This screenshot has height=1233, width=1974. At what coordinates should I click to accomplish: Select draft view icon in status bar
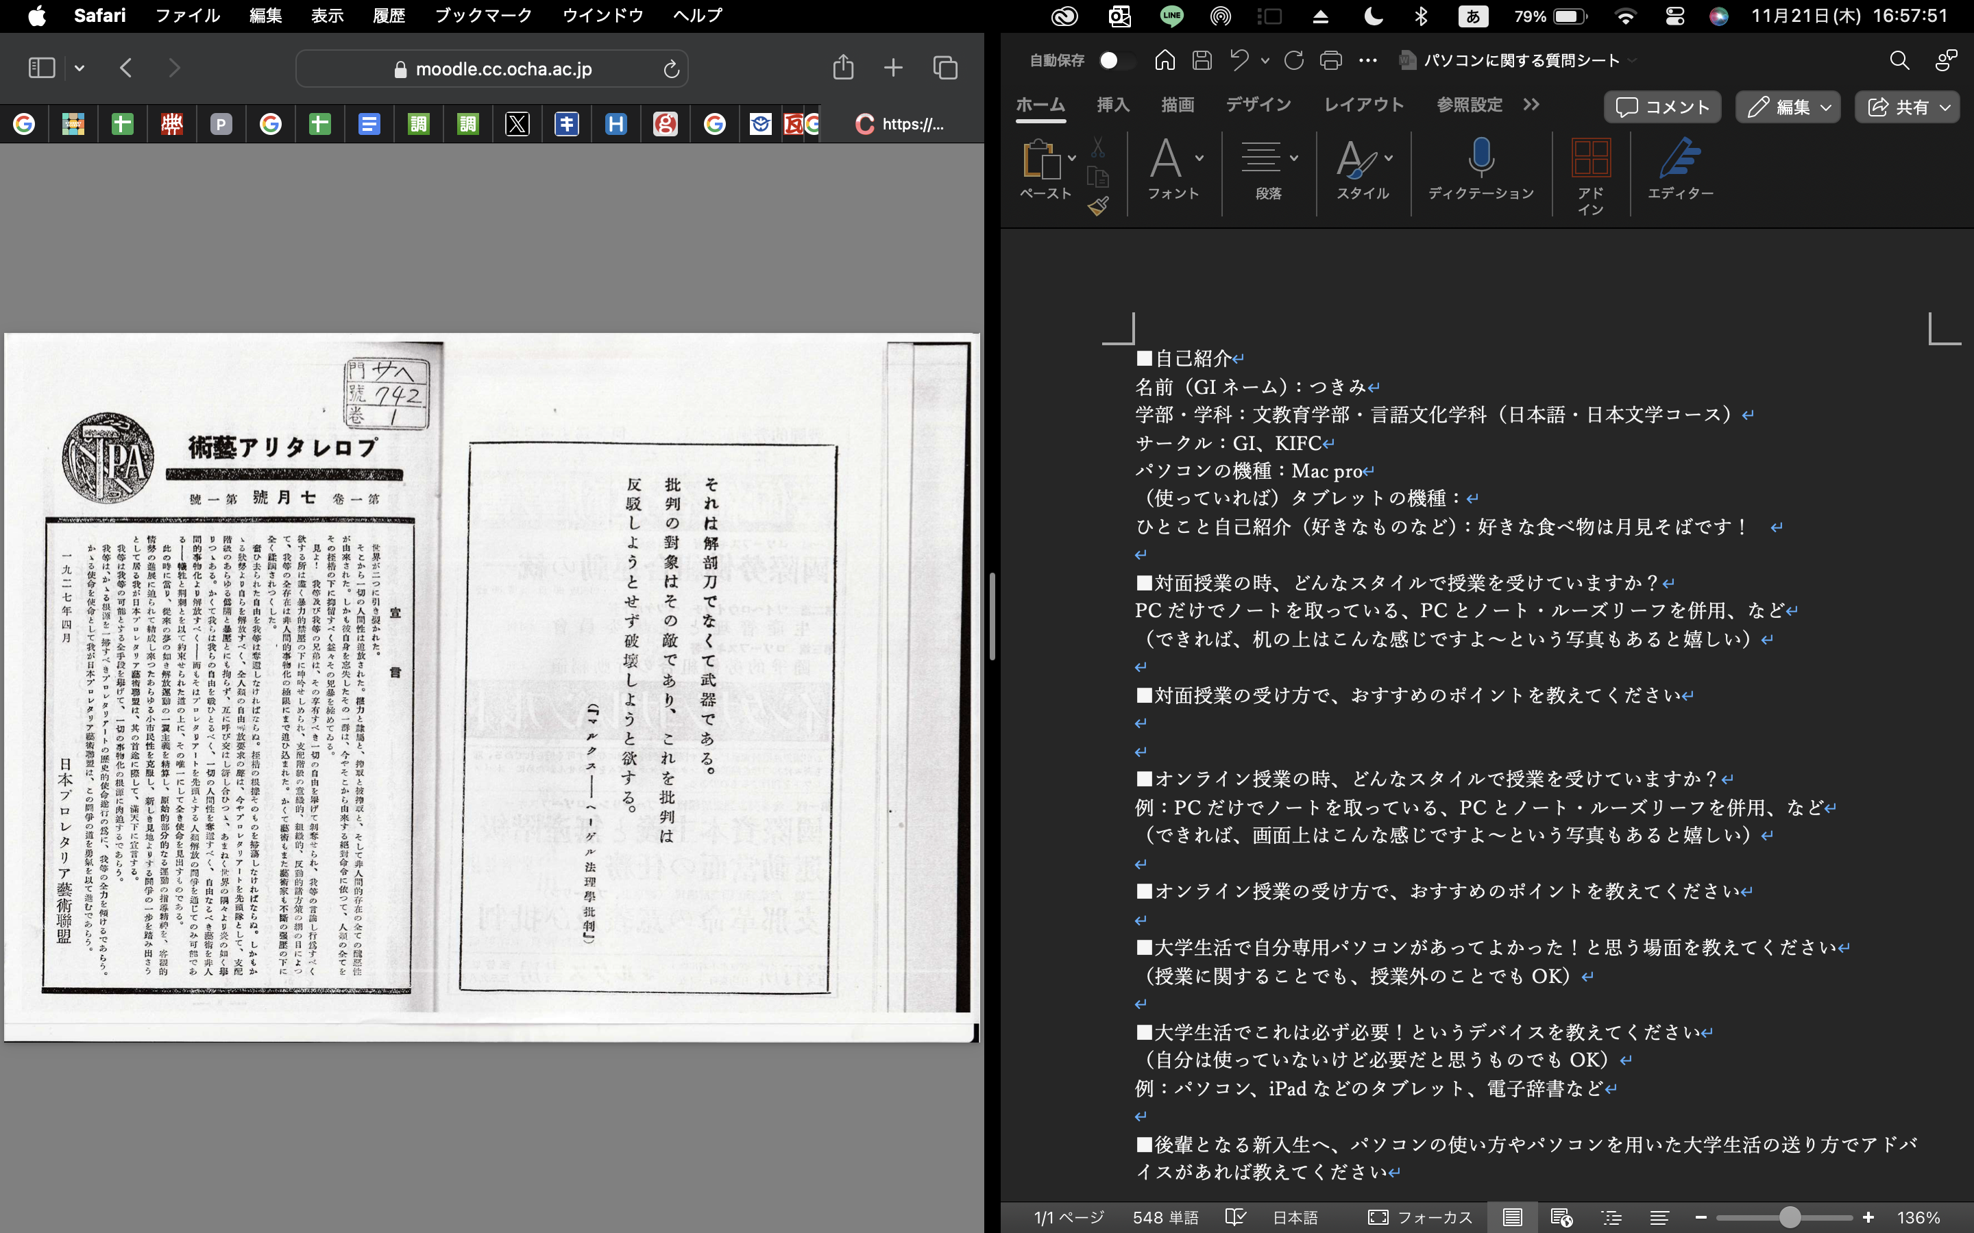(1659, 1217)
